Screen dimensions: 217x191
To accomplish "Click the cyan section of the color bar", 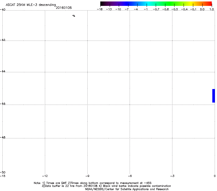I will coord(149,4).
